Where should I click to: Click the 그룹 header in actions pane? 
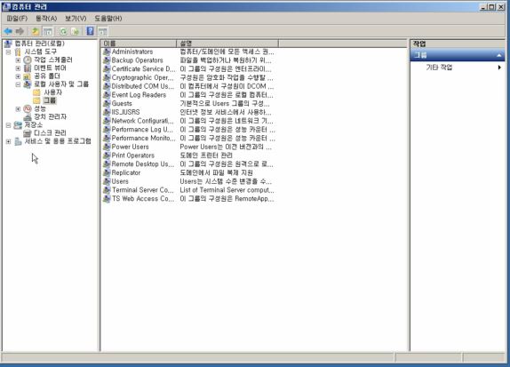click(x=457, y=55)
